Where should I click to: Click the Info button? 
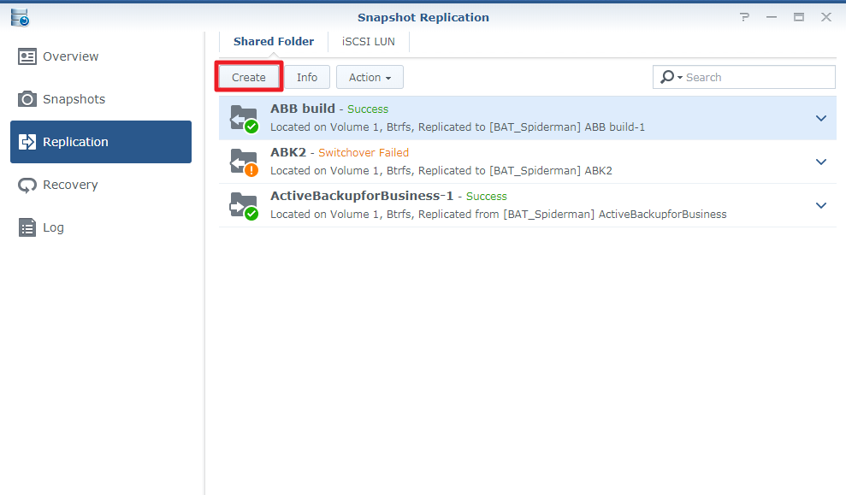pyautogui.click(x=307, y=77)
